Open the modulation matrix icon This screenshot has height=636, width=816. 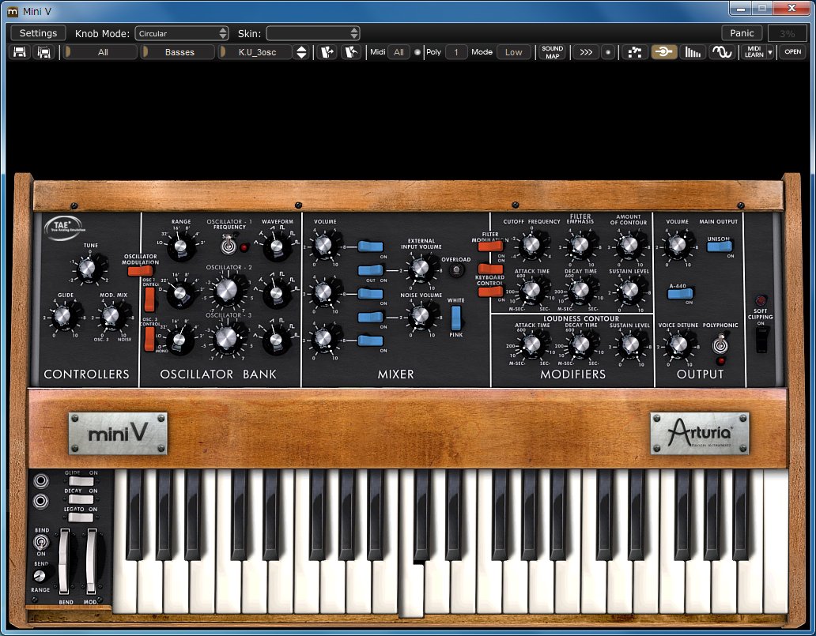(635, 52)
